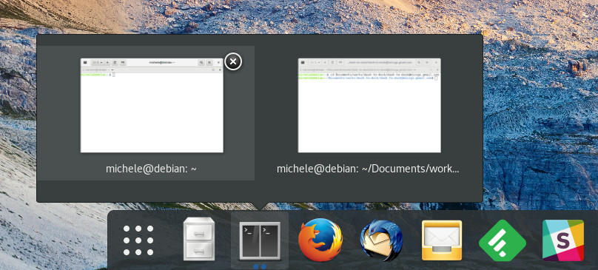Screen dimensions: 598x270
Task: Click the label "michele@debian: ~/Documents/work..."
Action: [x=368, y=169]
